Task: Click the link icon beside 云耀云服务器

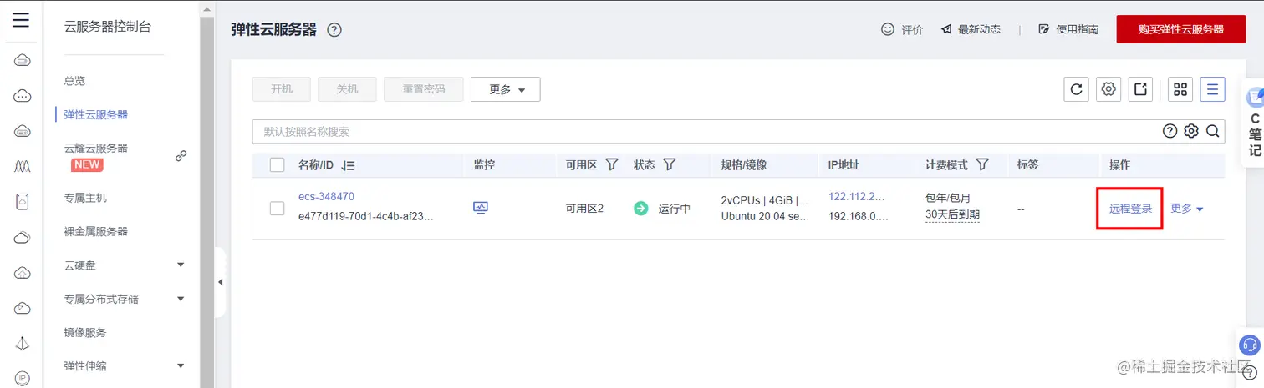Action: pyautogui.click(x=181, y=155)
